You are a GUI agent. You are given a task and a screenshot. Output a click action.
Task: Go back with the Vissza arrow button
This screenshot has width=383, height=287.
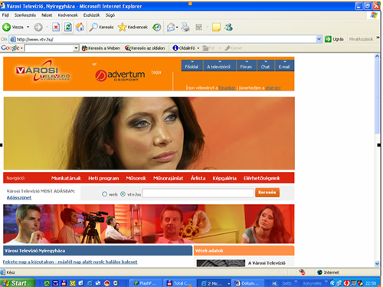(7, 27)
